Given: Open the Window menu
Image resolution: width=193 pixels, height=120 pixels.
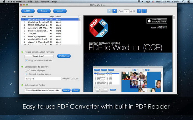Looking at the screenshot, I should 45,2.
